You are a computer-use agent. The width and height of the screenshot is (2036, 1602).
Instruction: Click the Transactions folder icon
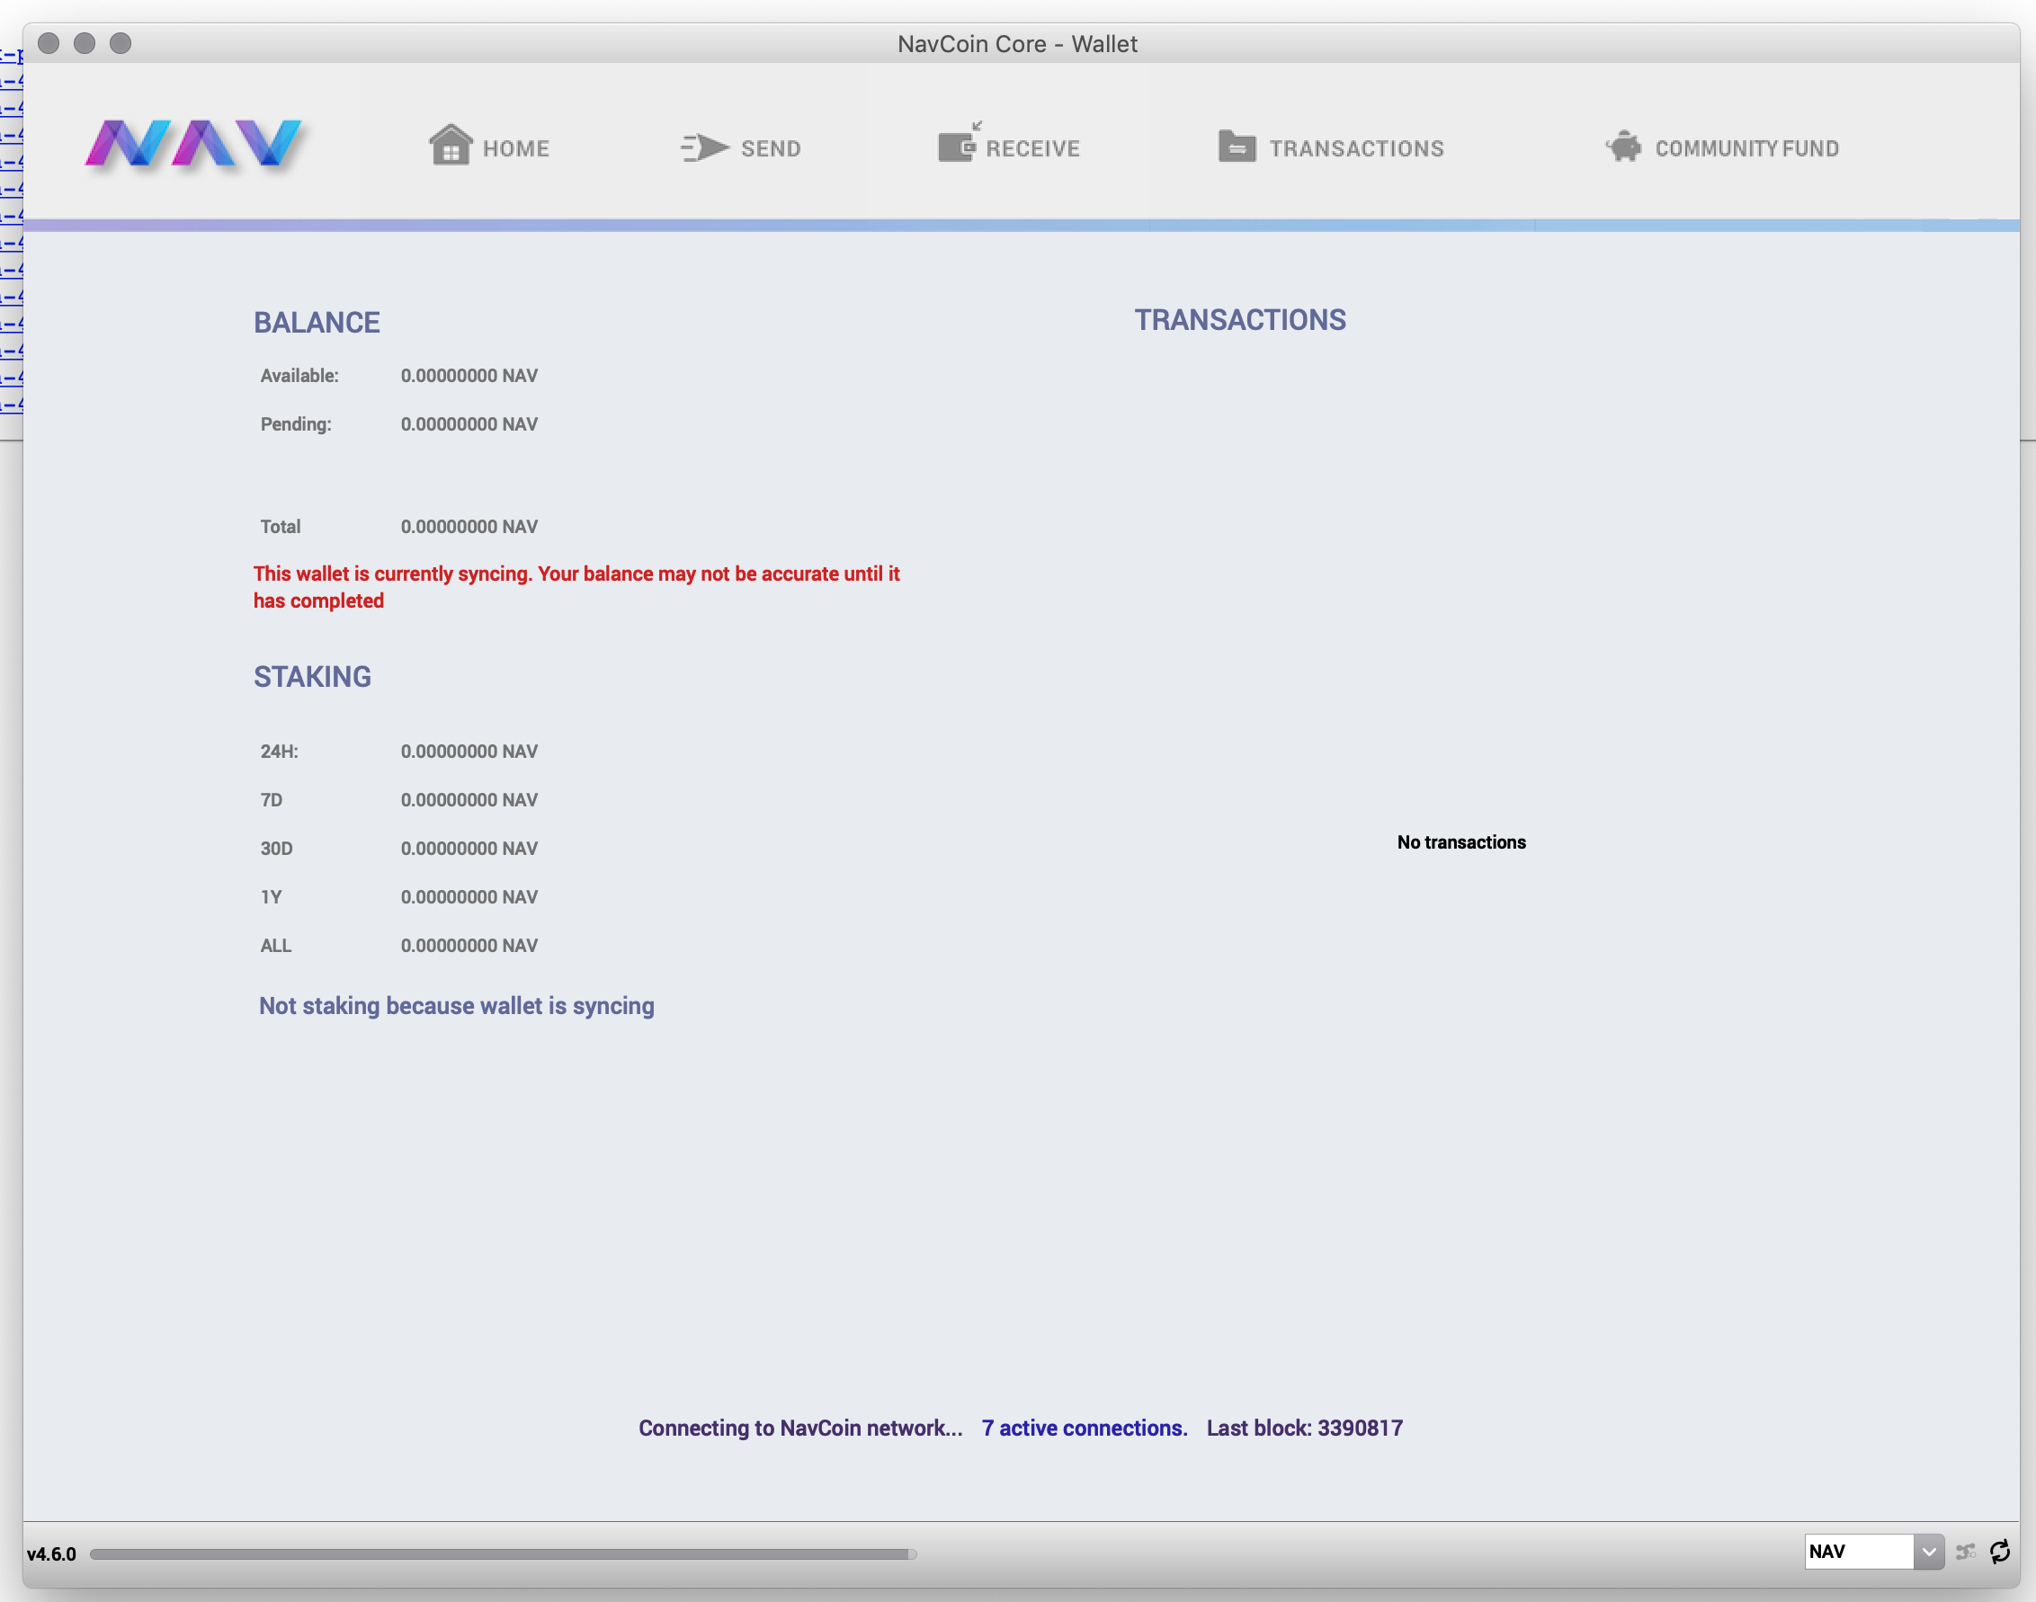click(1237, 147)
